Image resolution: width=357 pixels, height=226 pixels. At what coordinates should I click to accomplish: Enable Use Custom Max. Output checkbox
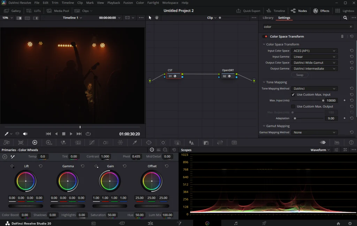point(293,107)
